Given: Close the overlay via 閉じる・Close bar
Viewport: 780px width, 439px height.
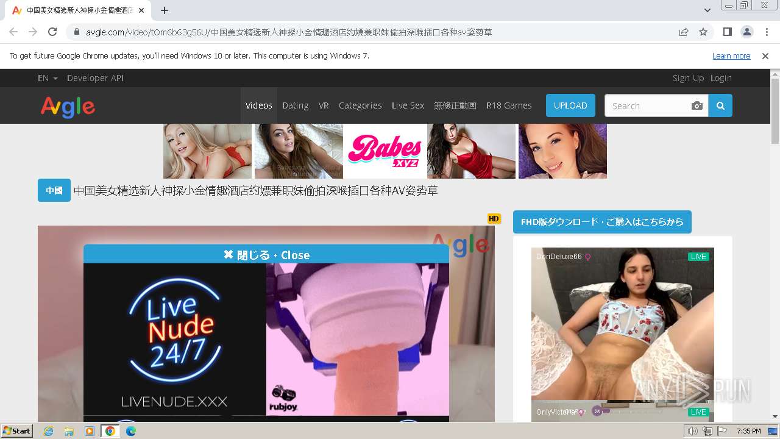Looking at the screenshot, I should click(266, 254).
